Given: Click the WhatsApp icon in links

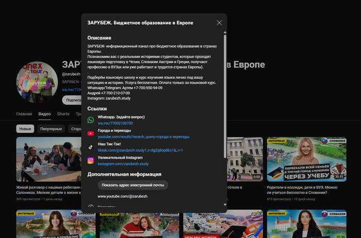Looking at the screenshot, I should point(90,120).
